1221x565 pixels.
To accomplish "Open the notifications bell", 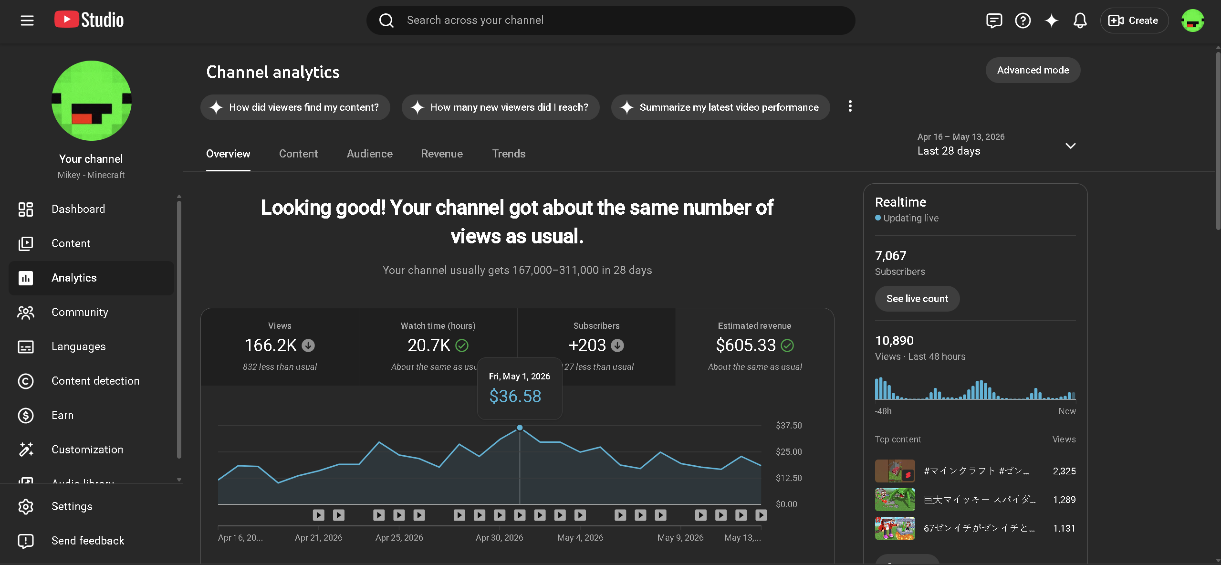I will coord(1080,21).
